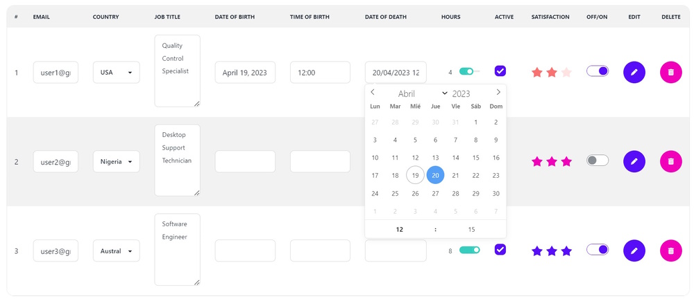This screenshot has height=301, width=694.
Task: Open date of birth field April 19, 2023
Action: tap(245, 73)
